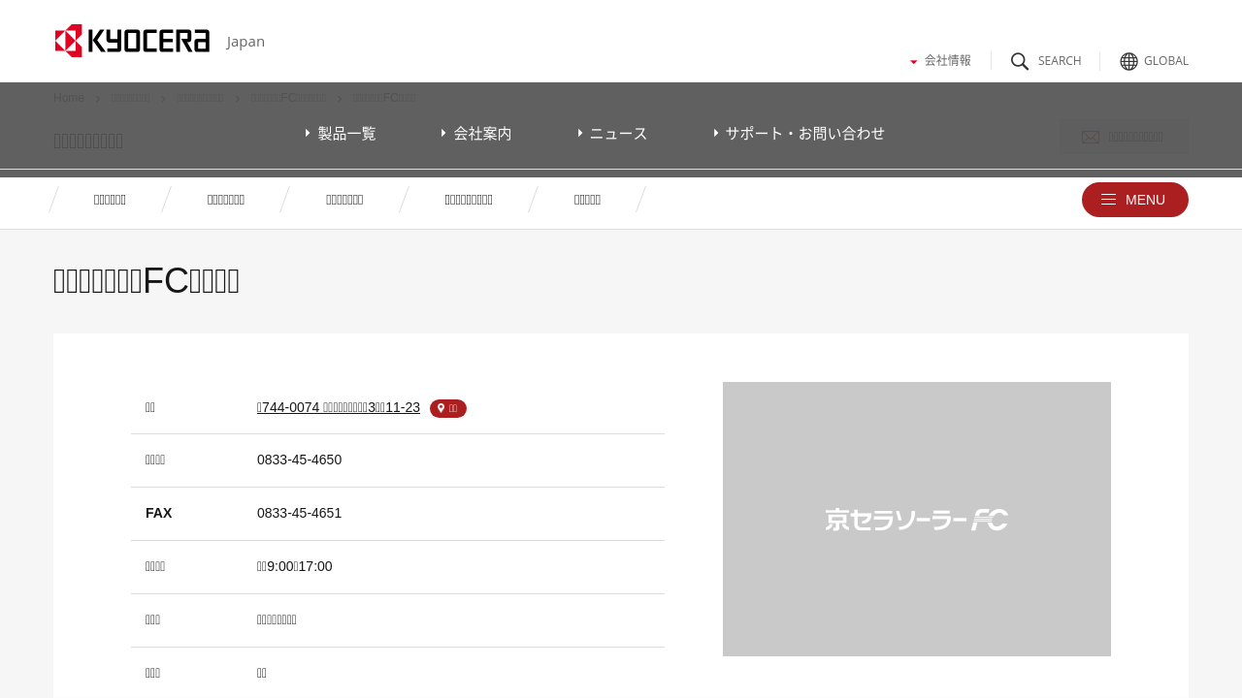Click the 京セラソーラーFC store image
This screenshot has width=1242, height=698.
[x=916, y=519]
